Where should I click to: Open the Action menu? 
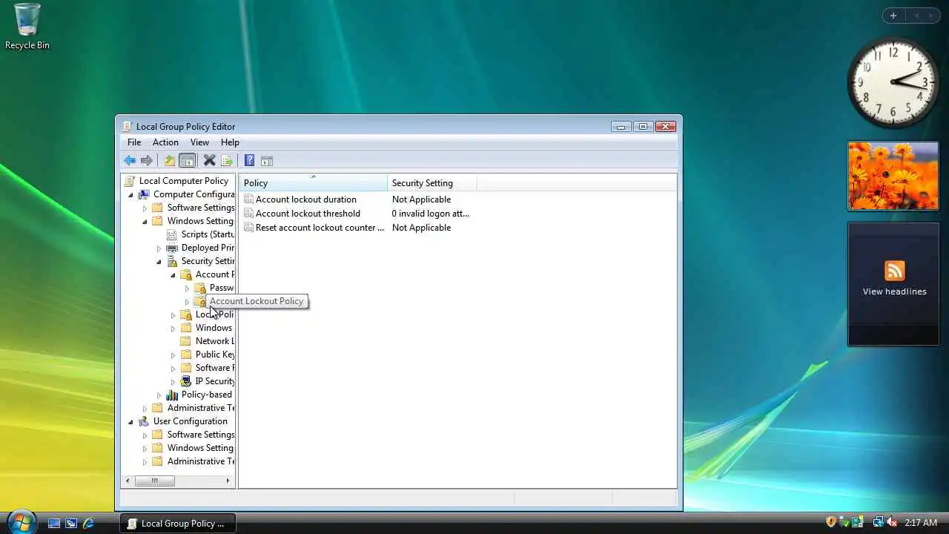pyautogui.click(x=165, y=142)
